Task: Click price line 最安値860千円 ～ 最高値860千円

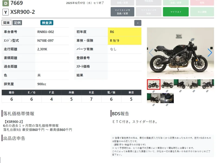Action: (47, 130)
